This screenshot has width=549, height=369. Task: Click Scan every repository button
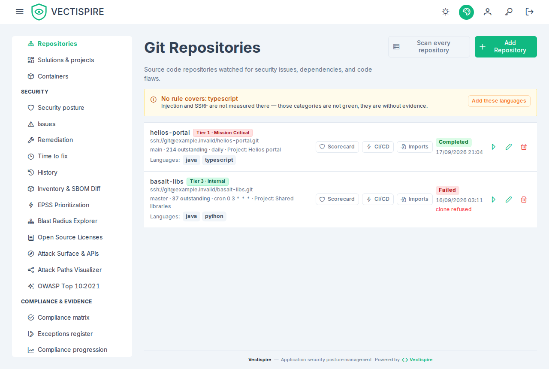[x=429, y=47]
